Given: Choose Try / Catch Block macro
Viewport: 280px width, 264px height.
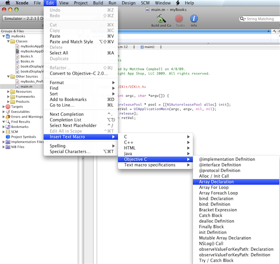Looking at the screenshot, I should tap(236, 261).
